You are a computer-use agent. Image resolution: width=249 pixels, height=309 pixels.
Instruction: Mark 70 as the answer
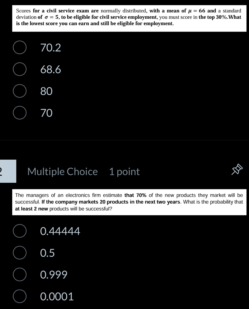click(20, 113)
